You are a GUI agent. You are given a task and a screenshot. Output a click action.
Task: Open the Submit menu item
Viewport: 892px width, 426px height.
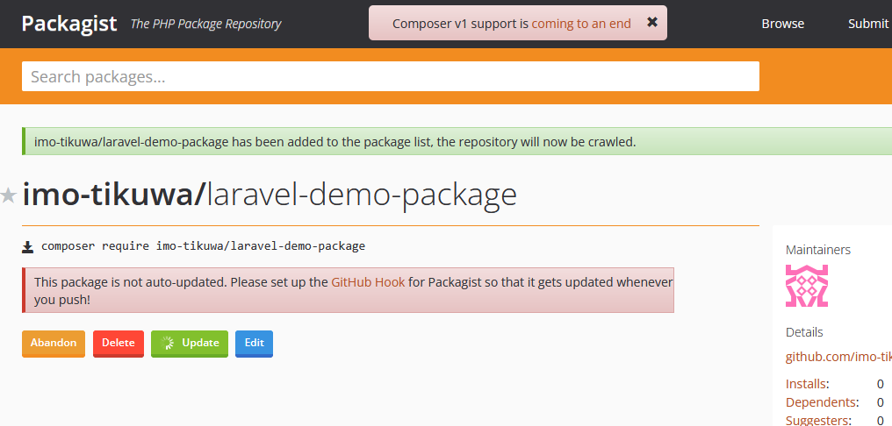pos(868,24)
